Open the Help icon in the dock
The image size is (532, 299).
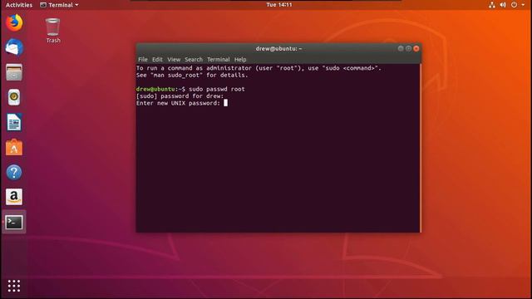point(14,173)
